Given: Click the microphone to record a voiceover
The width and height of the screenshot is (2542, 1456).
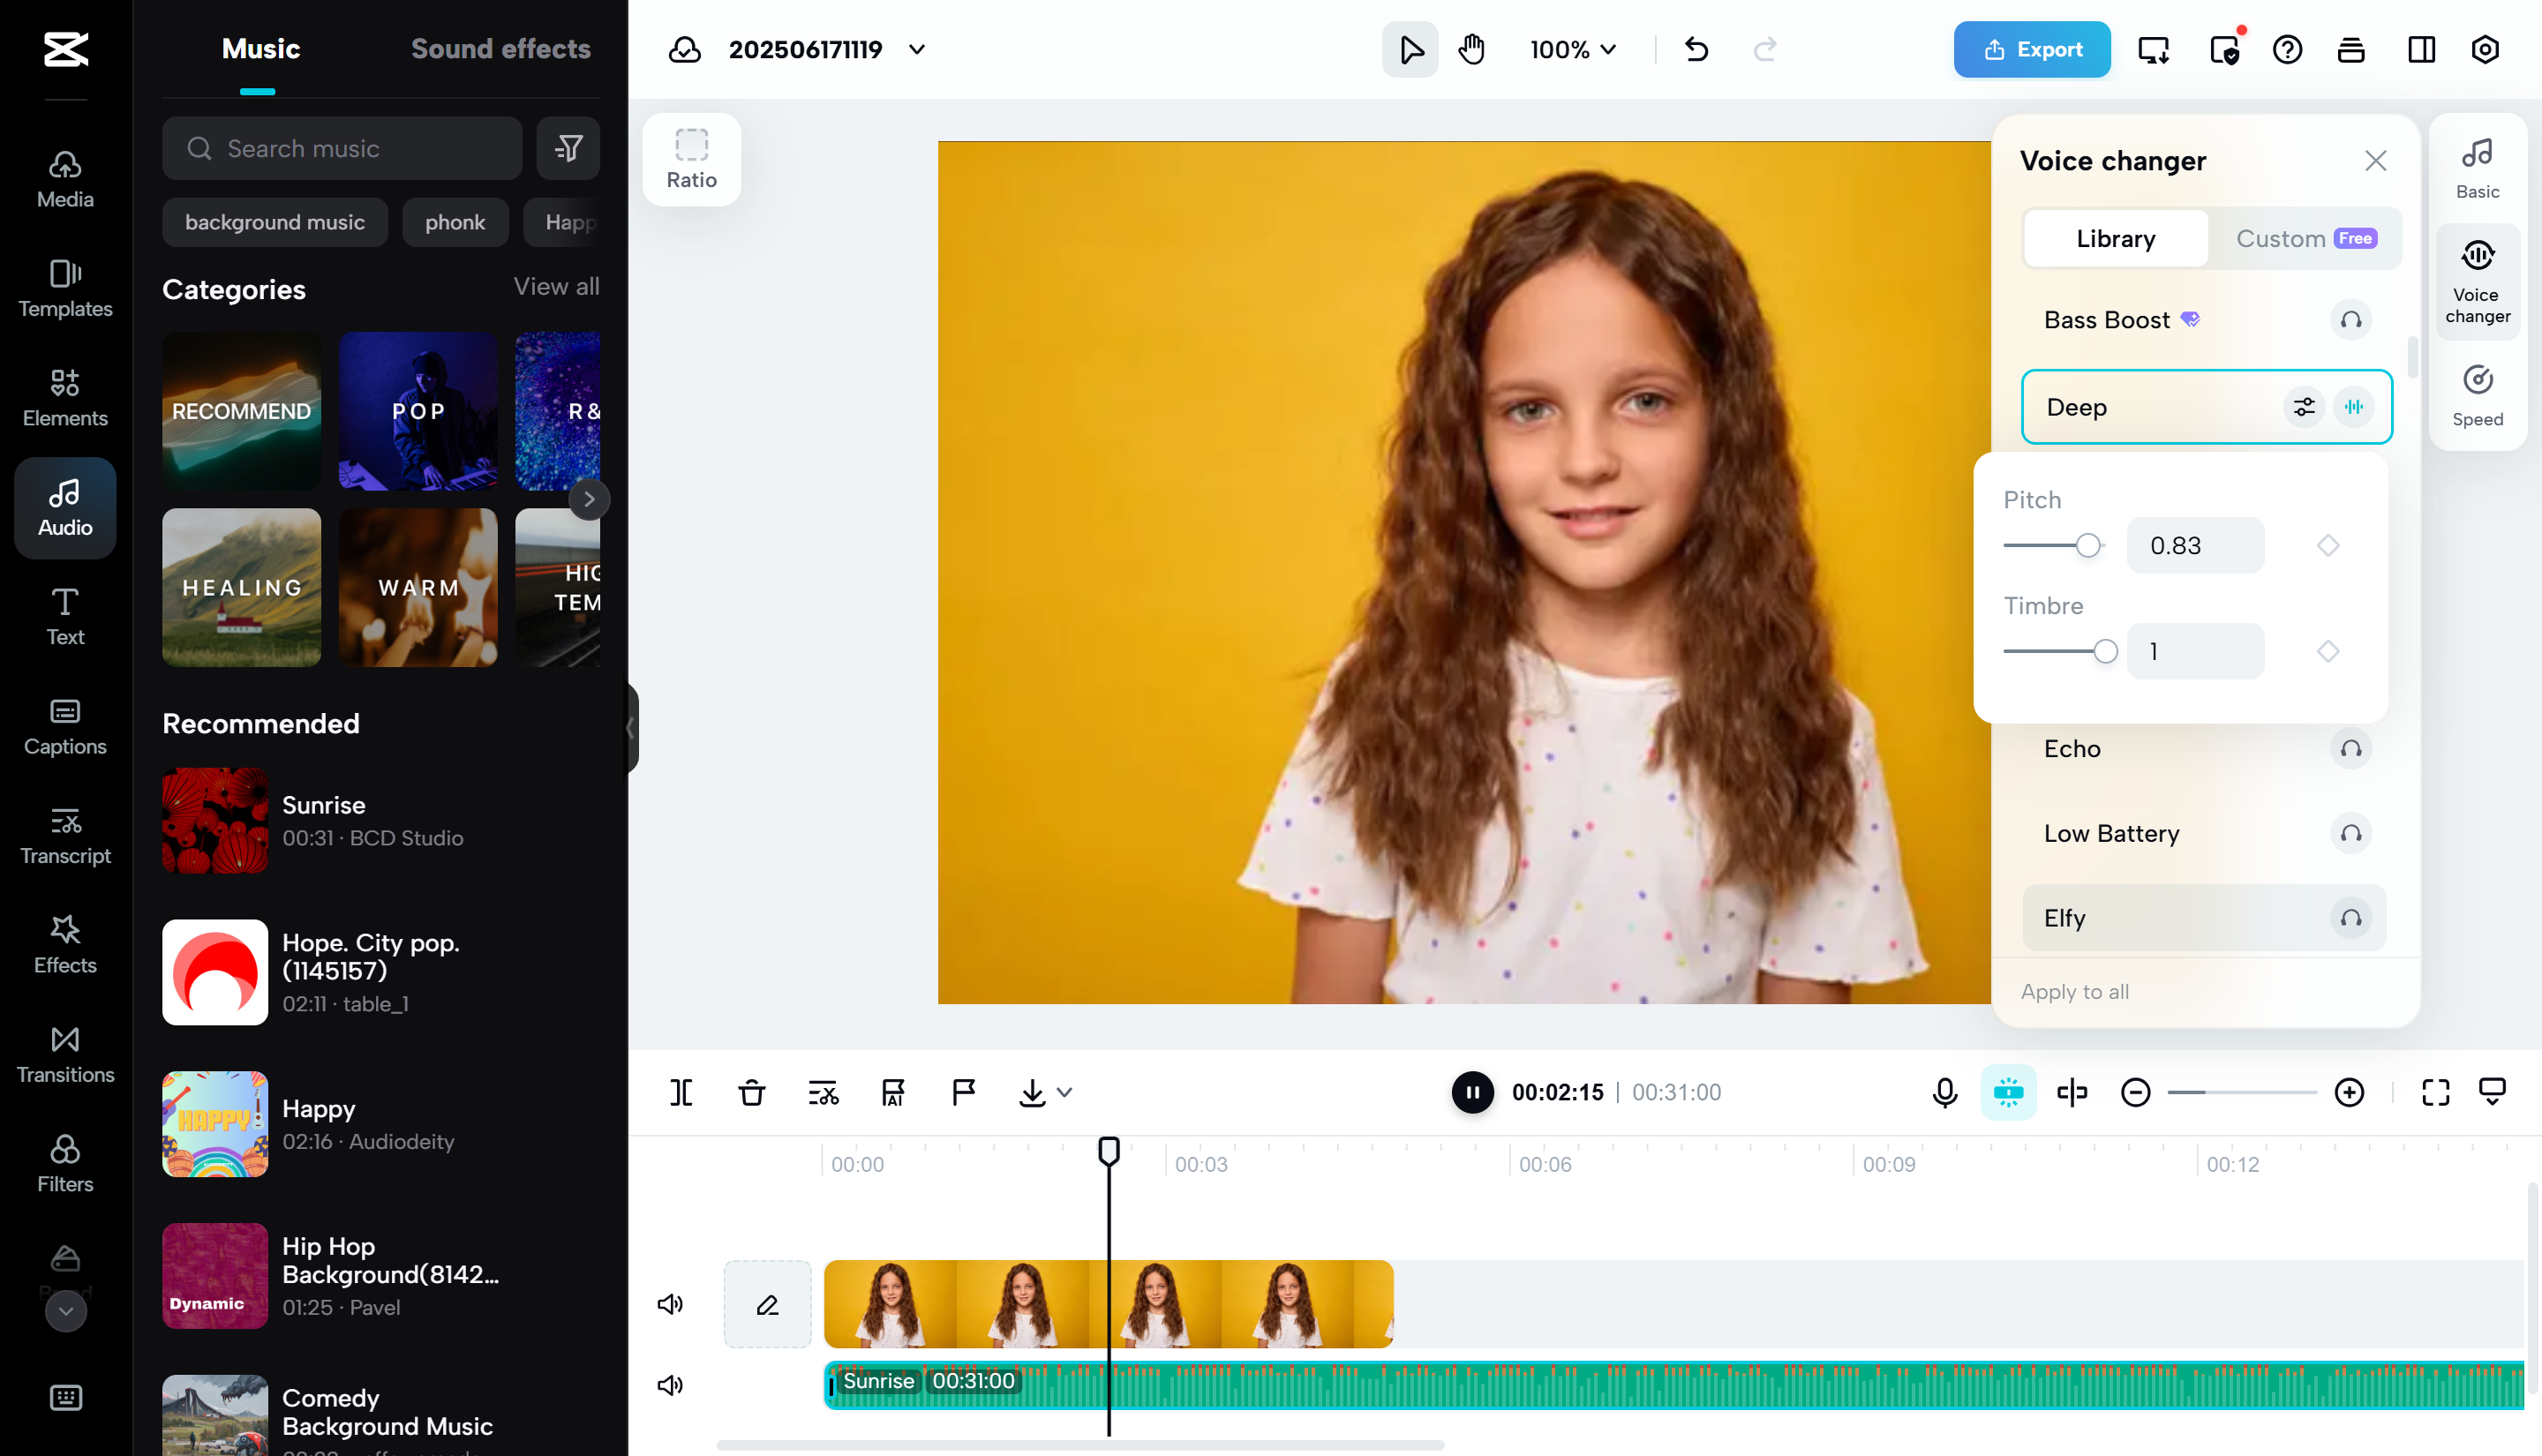Looking at the screenshot, I should tap(1943, 1092).
